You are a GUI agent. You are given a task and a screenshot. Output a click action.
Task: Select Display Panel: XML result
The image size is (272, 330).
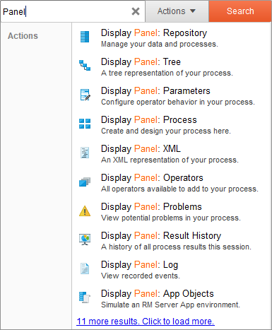171,154
